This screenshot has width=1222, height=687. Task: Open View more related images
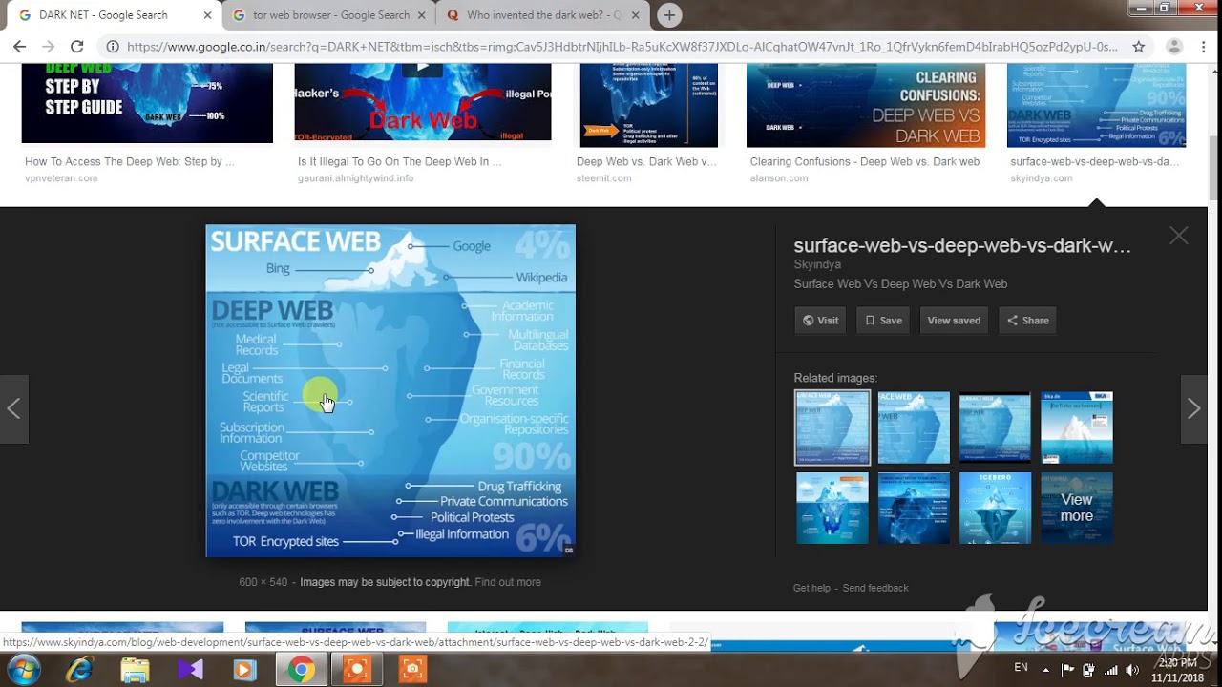coord(1076,508)
